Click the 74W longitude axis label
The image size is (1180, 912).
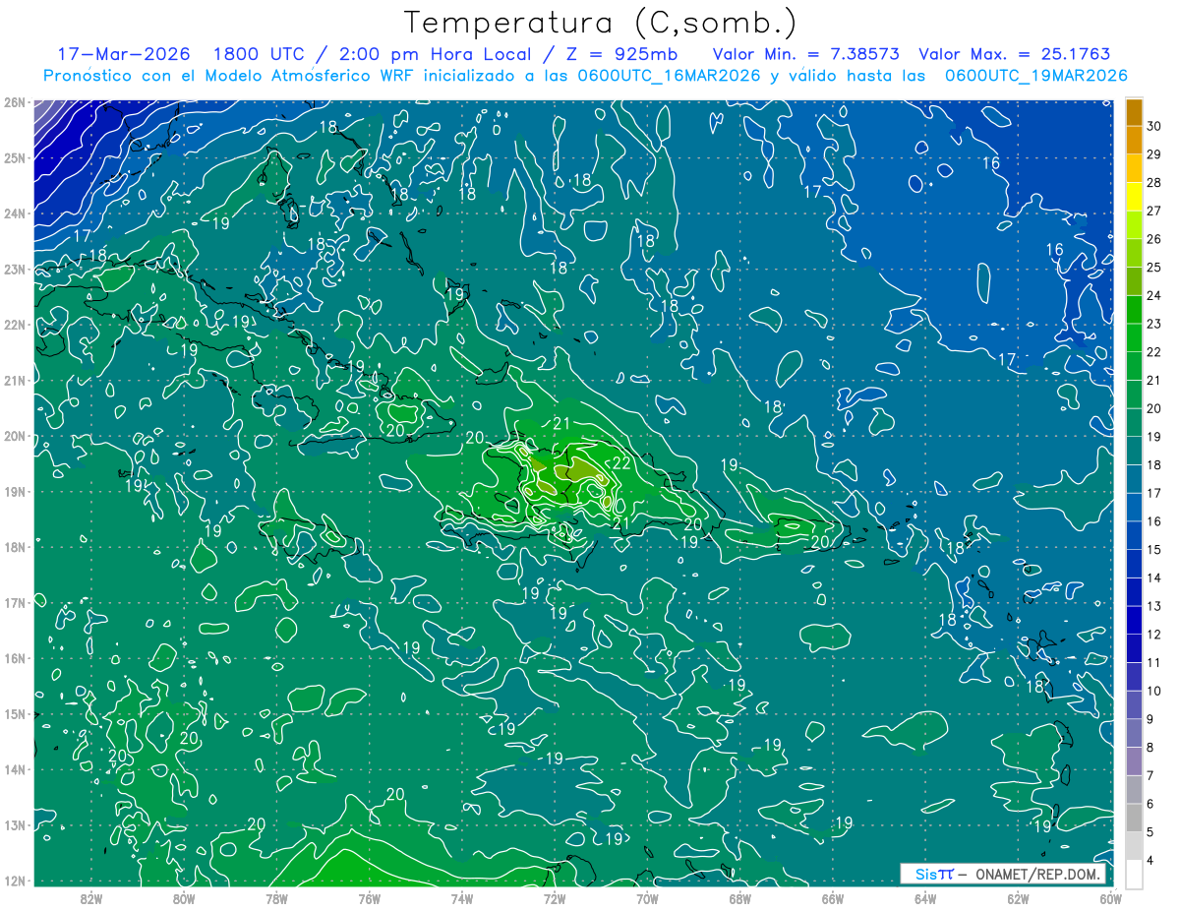(x=462, y=898)
